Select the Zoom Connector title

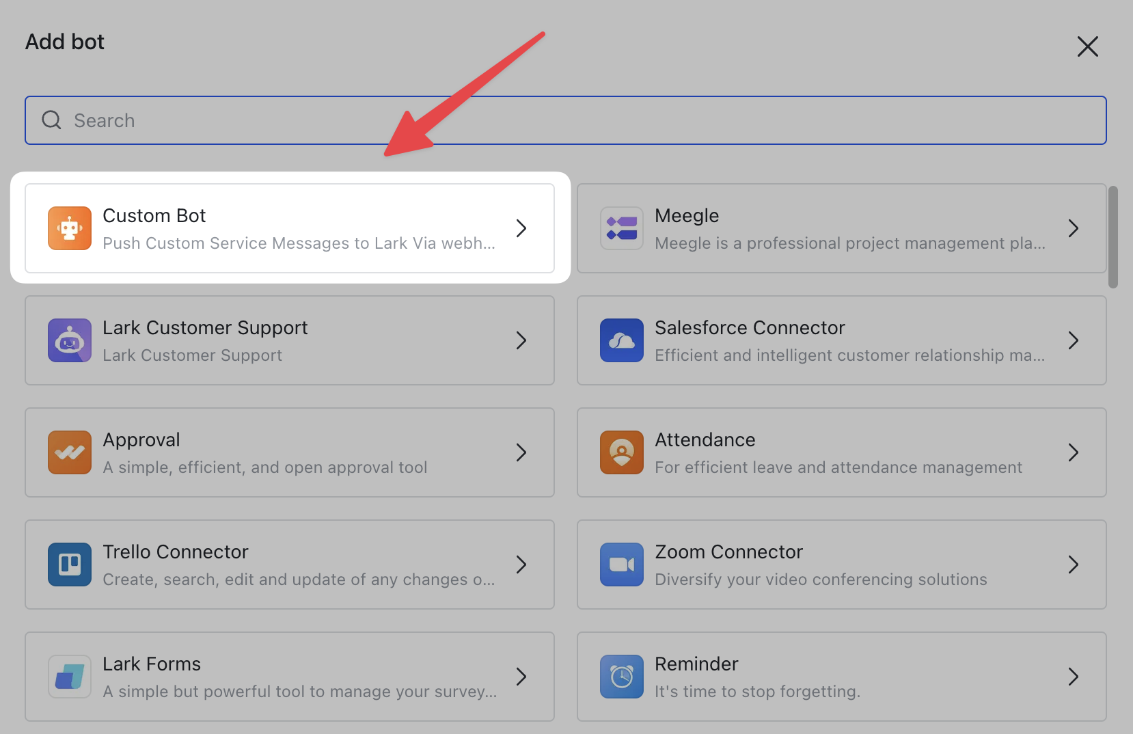[x=728, y=552]
